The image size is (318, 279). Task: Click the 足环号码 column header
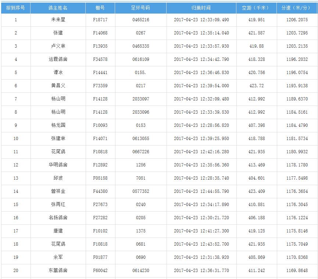pyautogui.click(x=140, y=8)
